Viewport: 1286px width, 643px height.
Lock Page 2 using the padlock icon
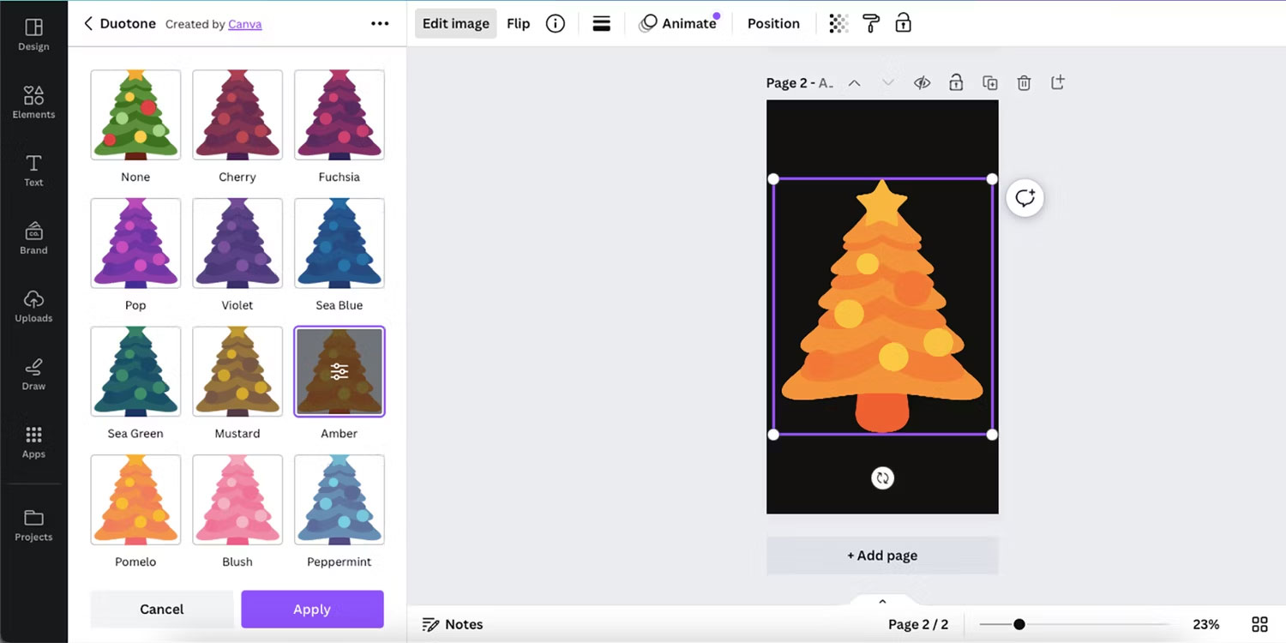point(956,82)
